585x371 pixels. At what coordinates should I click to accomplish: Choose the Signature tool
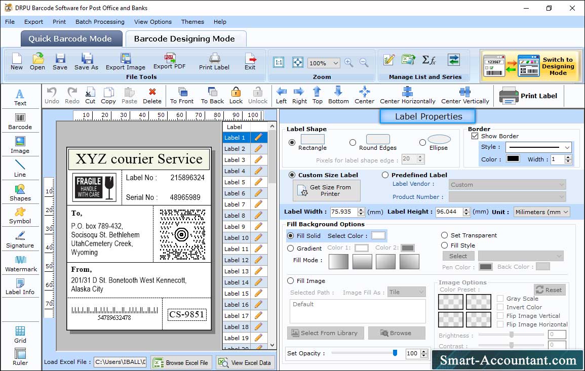pyautogui.click(x=20, y=240)
